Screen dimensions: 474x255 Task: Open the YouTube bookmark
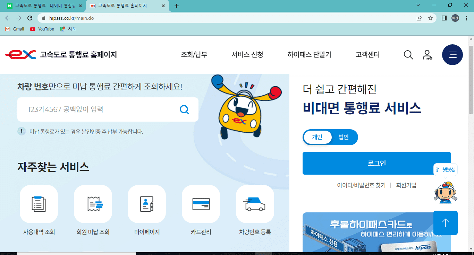(42, 29)
